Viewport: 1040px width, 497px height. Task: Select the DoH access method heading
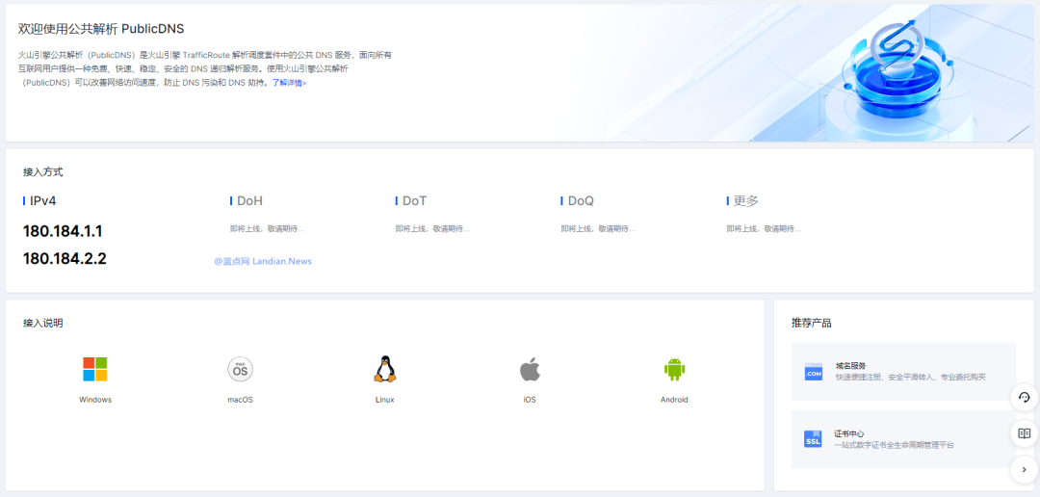click(x=249, y=200)
